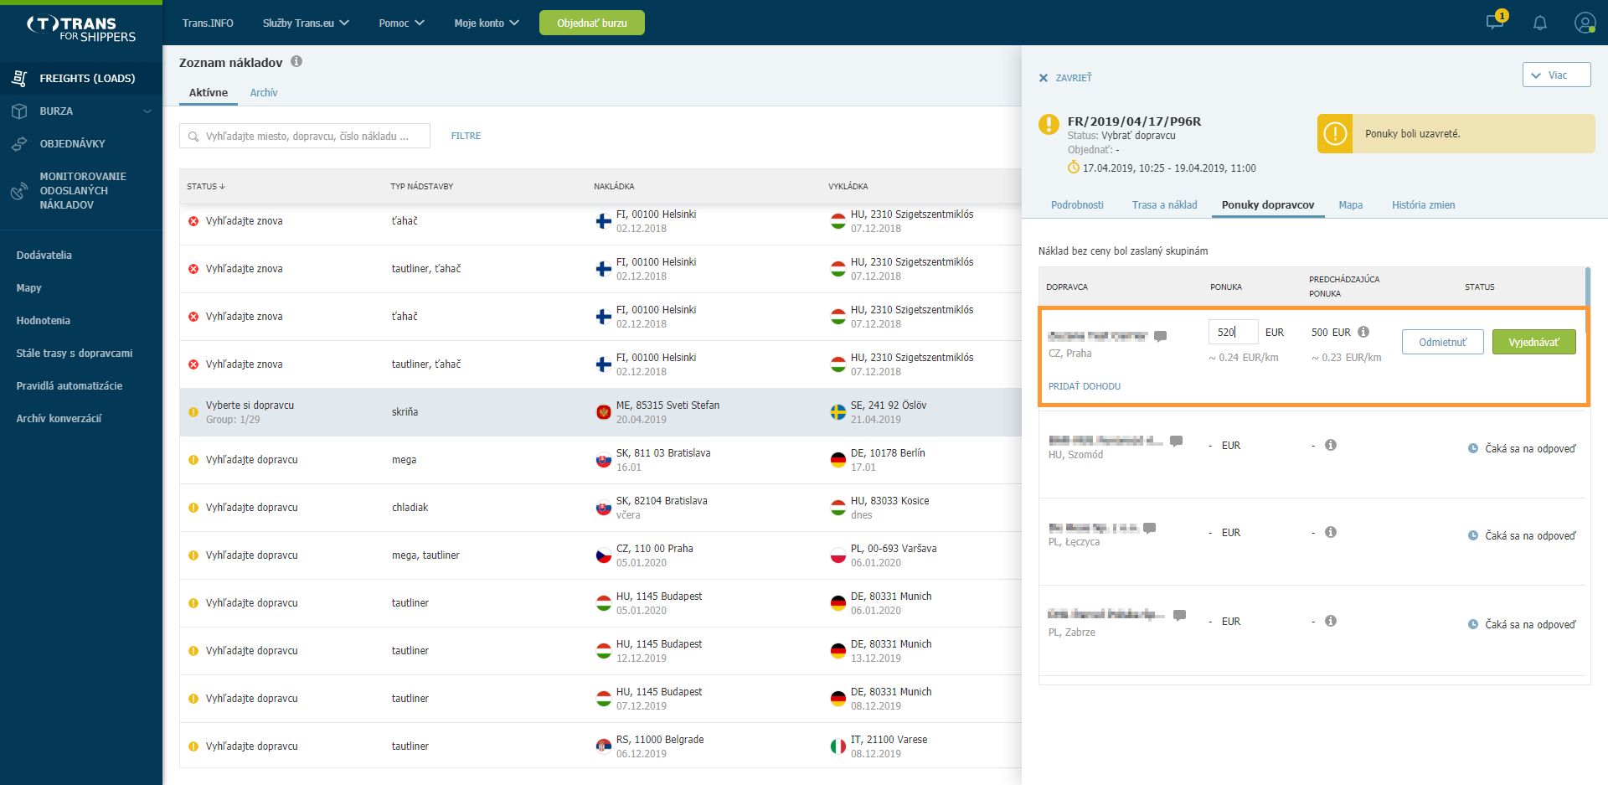Open Archív konverzácií in sidebar
Image resolution: width=1608 pixels, height=785 pixels.
coord(59,418)
